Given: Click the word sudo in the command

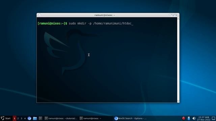Looking at the screenshot, I should click(x=72, y=24).
